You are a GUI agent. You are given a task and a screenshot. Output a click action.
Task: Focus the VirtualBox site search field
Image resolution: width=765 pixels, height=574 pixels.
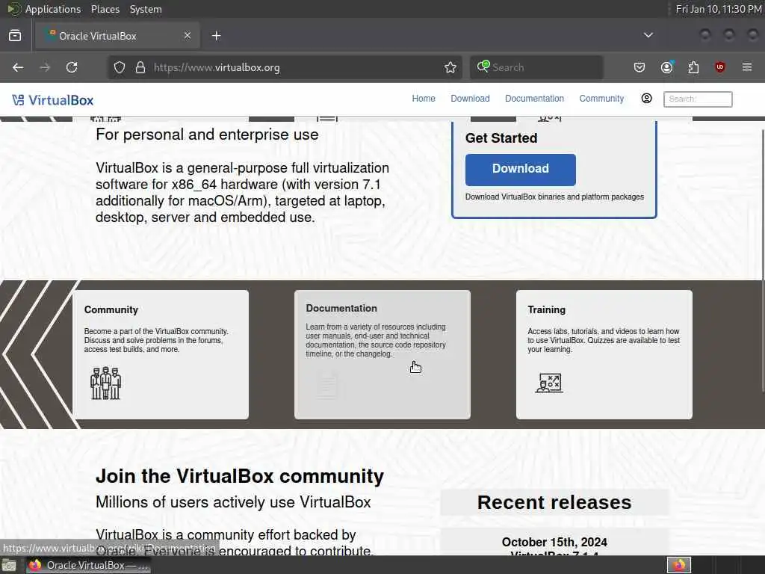[698, 99]
